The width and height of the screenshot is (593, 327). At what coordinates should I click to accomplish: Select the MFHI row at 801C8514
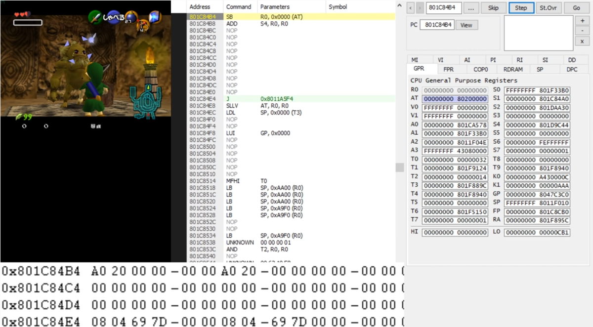(x=291, y=181)
